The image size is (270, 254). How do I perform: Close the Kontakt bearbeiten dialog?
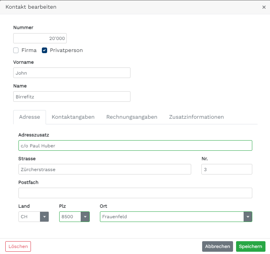[x=264, y=7]
